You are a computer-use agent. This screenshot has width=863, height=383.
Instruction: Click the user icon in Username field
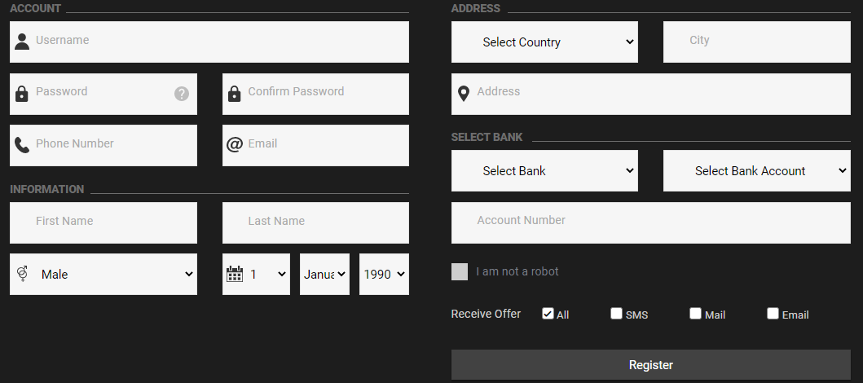(22, 42)
